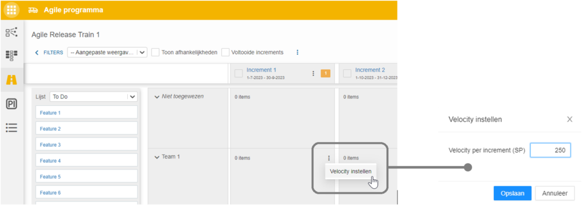Click '0 items' in Niet toegewezen Increment 1 cell

click(x=242, y=97)
